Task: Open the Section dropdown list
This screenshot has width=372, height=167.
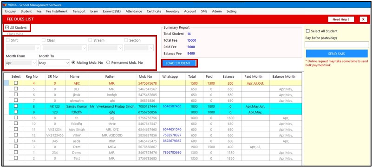Action: pyautogui.click(x=139, y=48)
